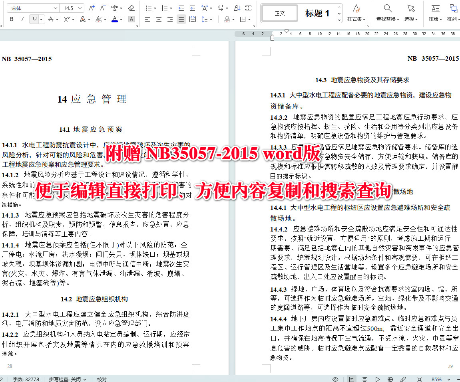Increase paragraph indent
Viewport: 460px width, 382px height.
pyautogui.click(x=192, y=8)
